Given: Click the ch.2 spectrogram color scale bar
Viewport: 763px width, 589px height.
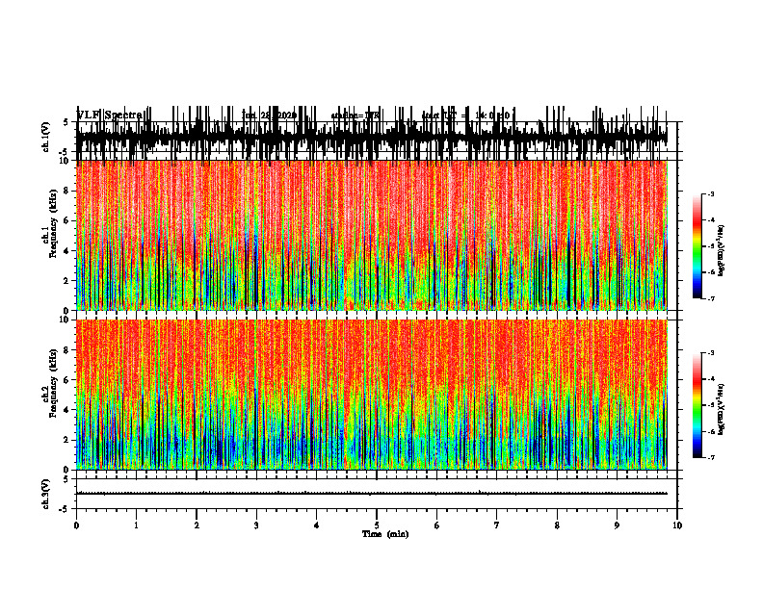Looking at the screenshot, I should (x=697, y=405).
